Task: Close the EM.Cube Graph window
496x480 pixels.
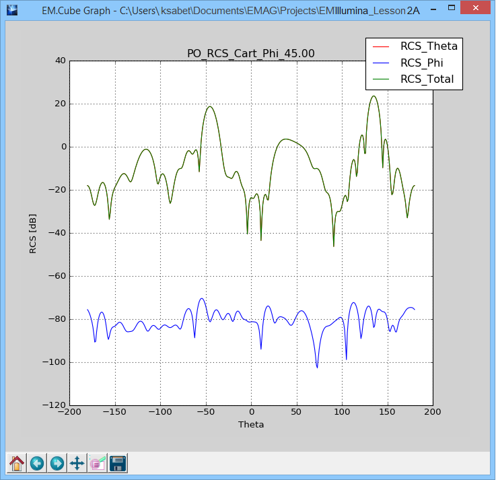Action: pyautogui.click(x=479, y=11)
